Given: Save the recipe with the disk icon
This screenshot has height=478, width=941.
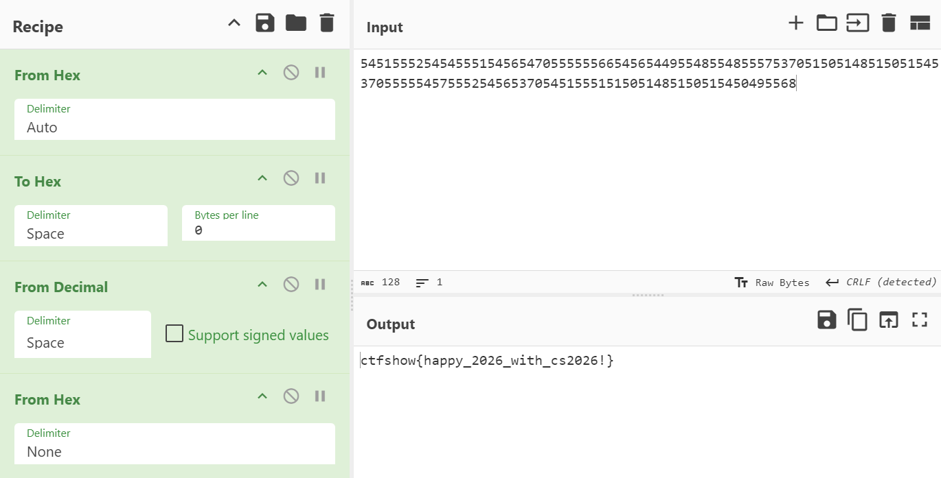Looking at the screenshot, I should point(264,23).
